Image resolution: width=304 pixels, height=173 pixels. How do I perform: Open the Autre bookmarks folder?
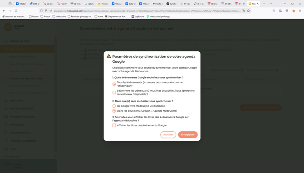tap(98, 16)
